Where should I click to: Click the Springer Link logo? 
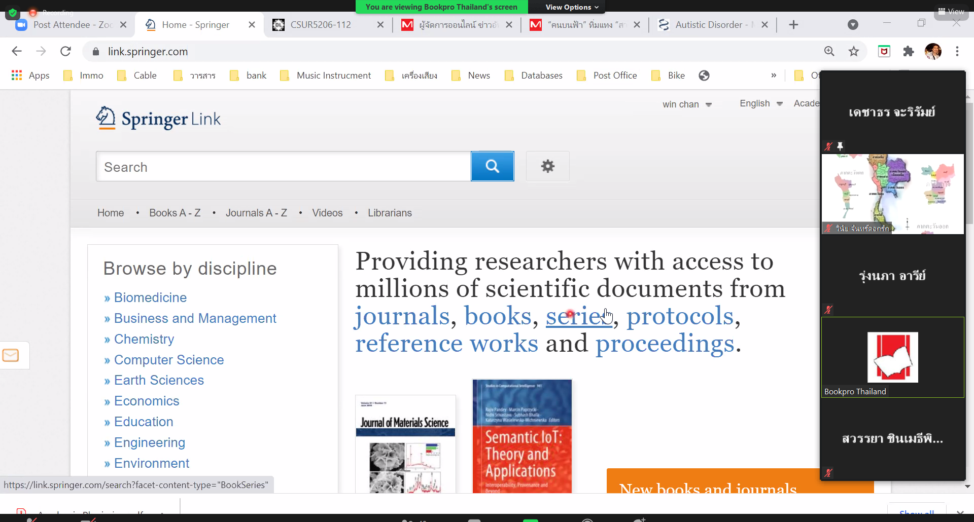158,119
